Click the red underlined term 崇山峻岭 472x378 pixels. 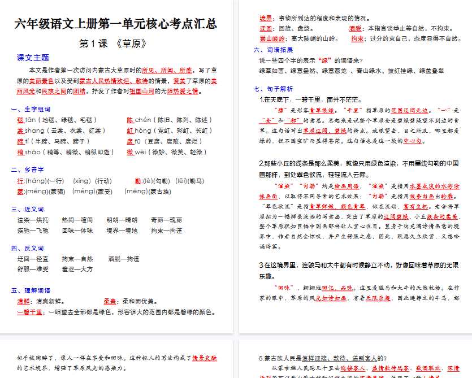click(272, 39)
